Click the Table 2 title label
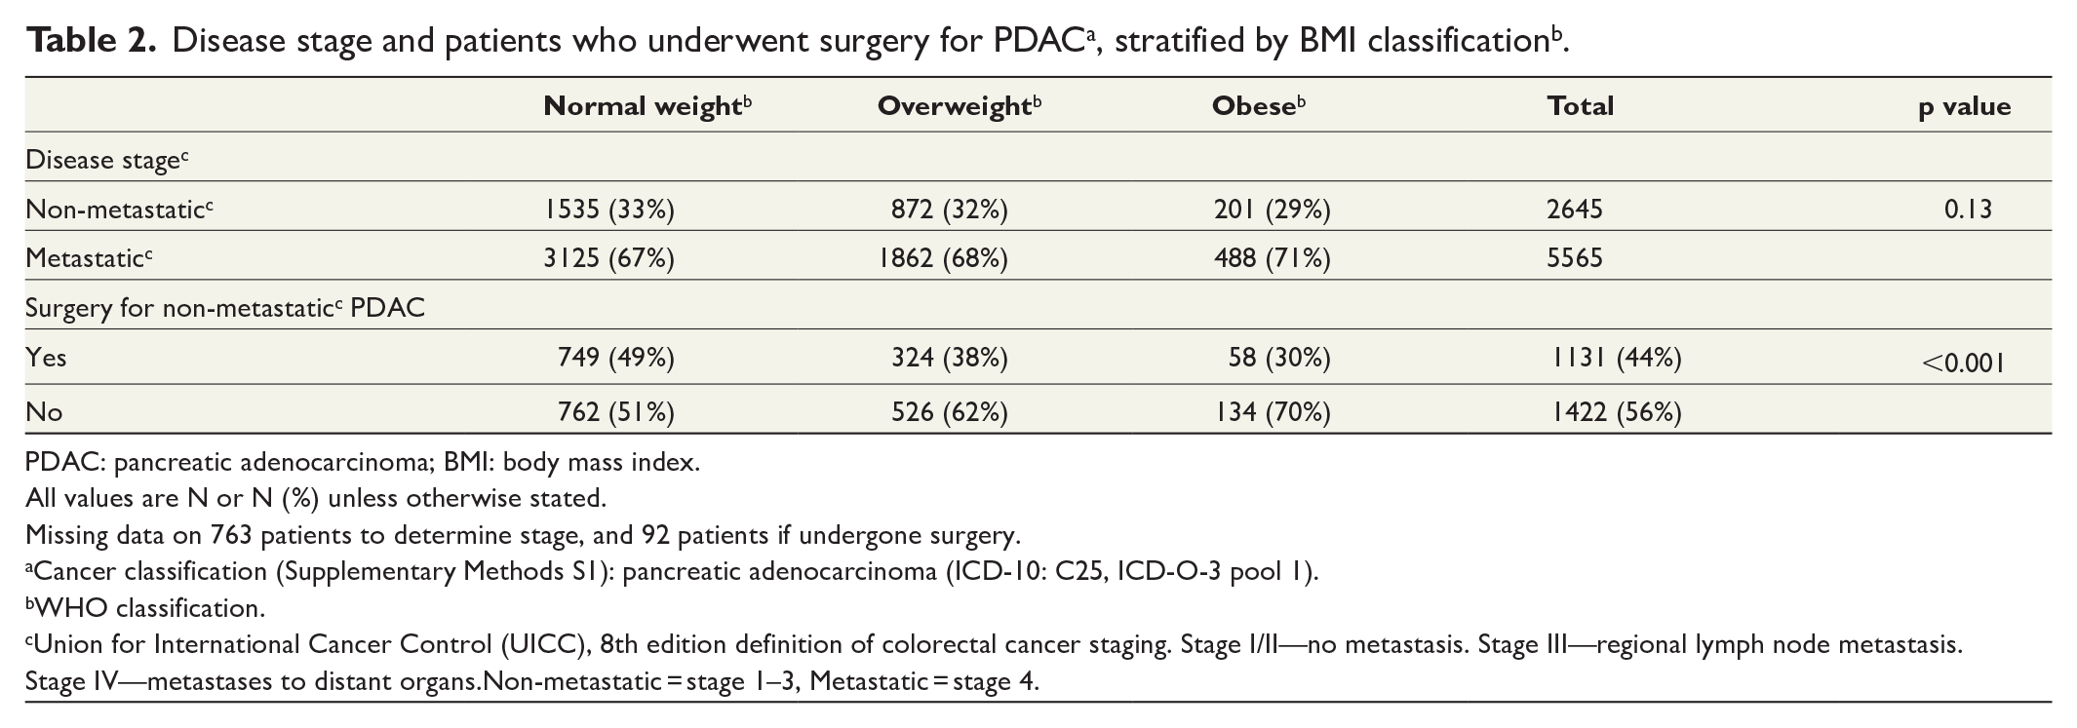Image resolution: width=2077 pixels, height=728 pixels. point(91,40)
